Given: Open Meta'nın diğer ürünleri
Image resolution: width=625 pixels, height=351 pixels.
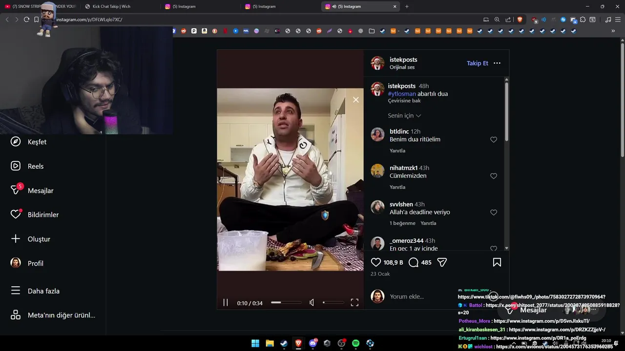Looking at the screenshot, I should click(53, 315).
